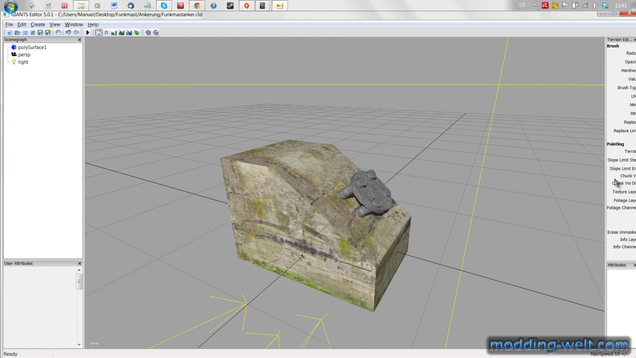Screen dimensions: 636x358
Task: Click the Painting section heading
Action: coord(615,144)
